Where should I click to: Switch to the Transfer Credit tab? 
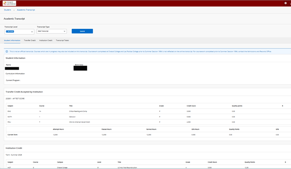click(30, 40)
